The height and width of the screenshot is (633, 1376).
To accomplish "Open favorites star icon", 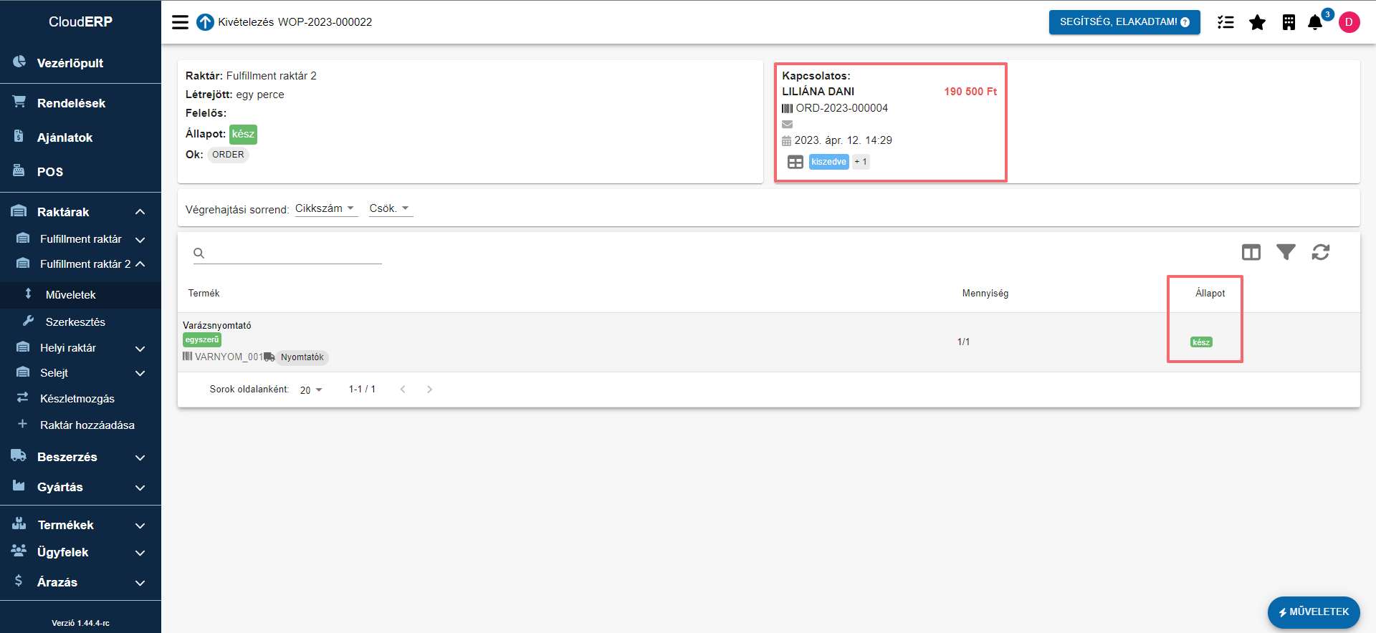I will (1257, 22).
